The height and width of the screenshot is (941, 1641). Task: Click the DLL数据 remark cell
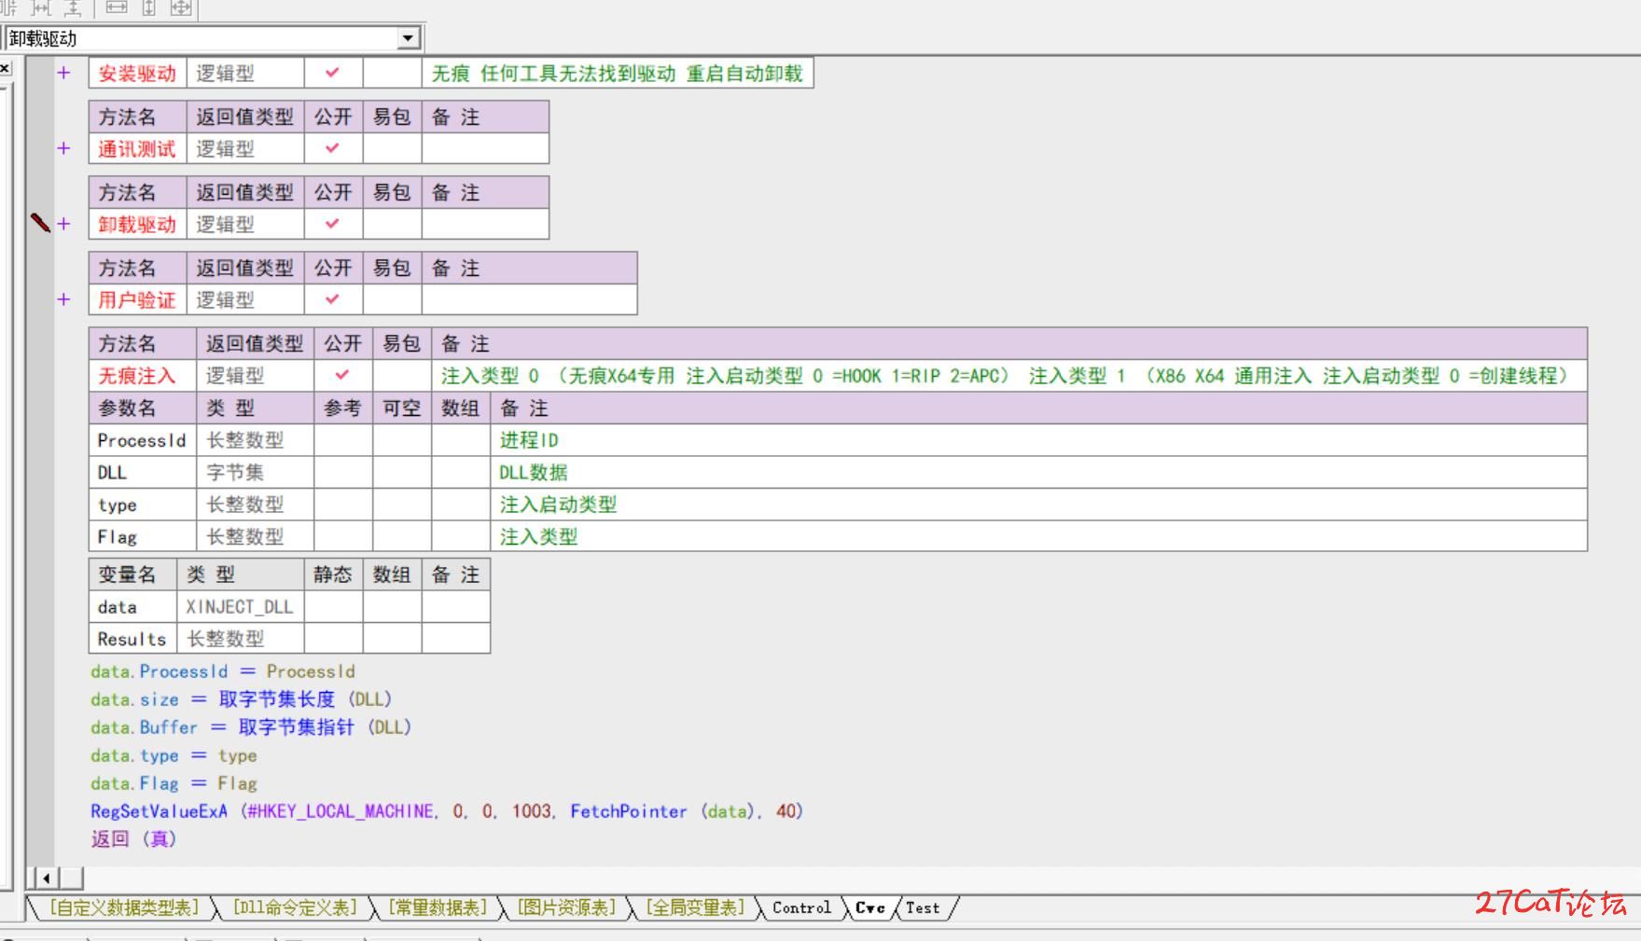click(1038, 472)
